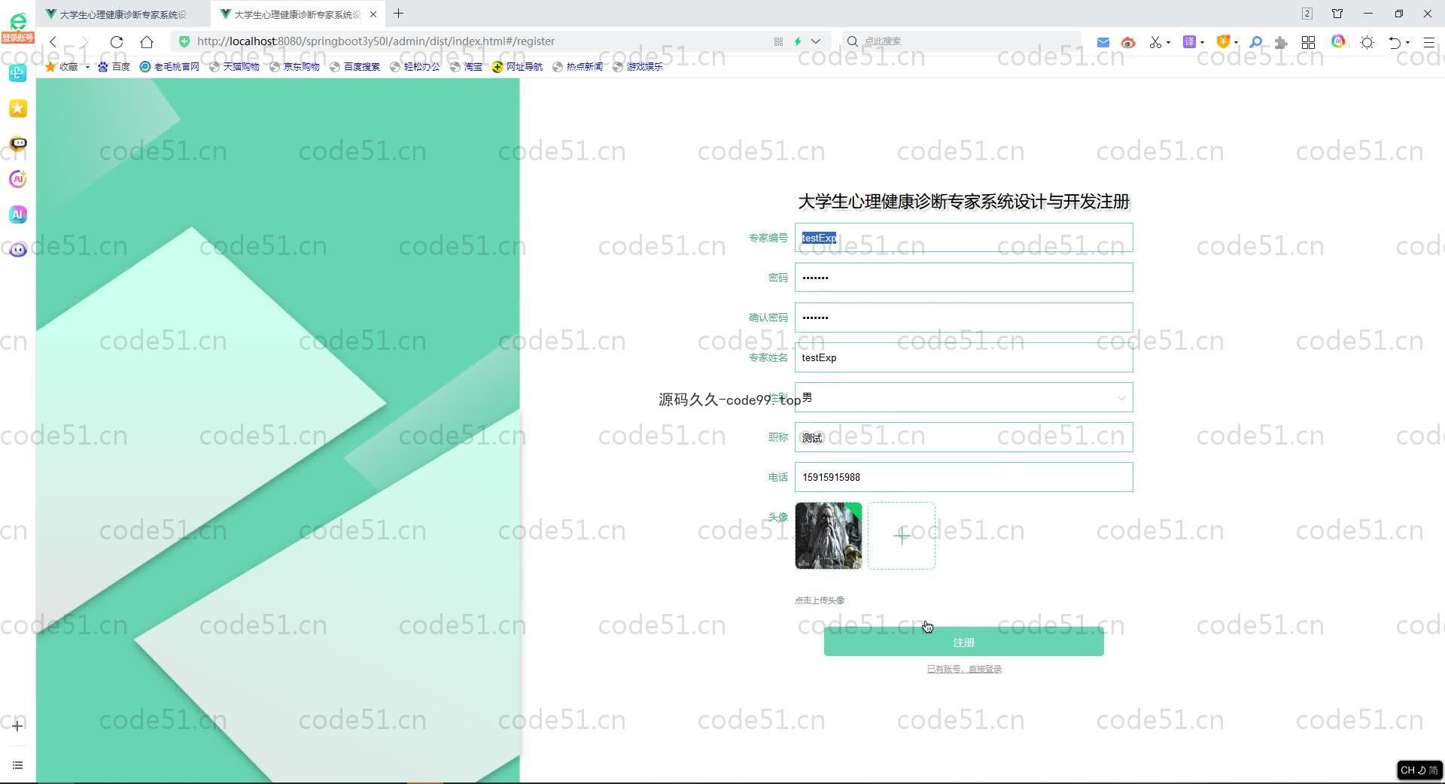Click the 已有账号，直接登录 link
Viewport: 1445px width, 784px height.
[x=963, y=669]
